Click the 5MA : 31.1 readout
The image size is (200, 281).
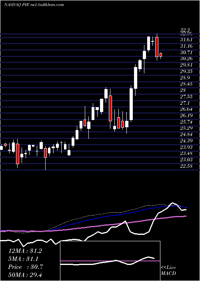tap(23, 259)
